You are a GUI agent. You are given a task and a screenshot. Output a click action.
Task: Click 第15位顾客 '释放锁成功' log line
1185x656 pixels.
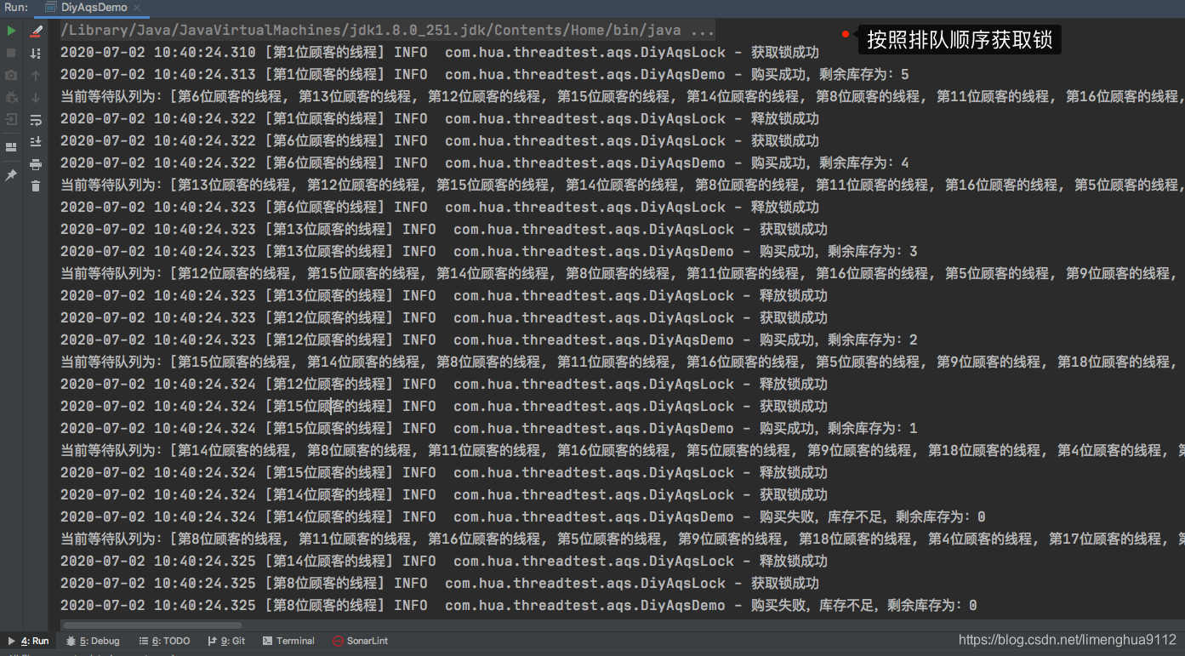point(443,473)
